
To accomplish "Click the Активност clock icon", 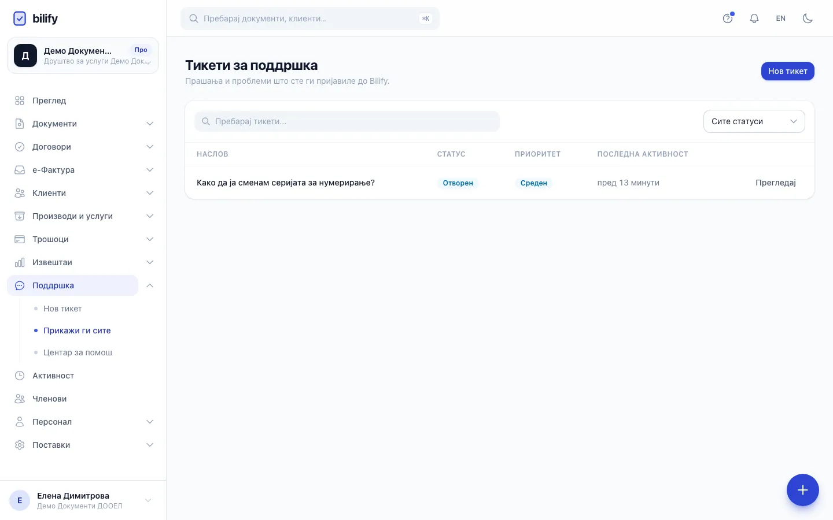I will click(20, 376).
